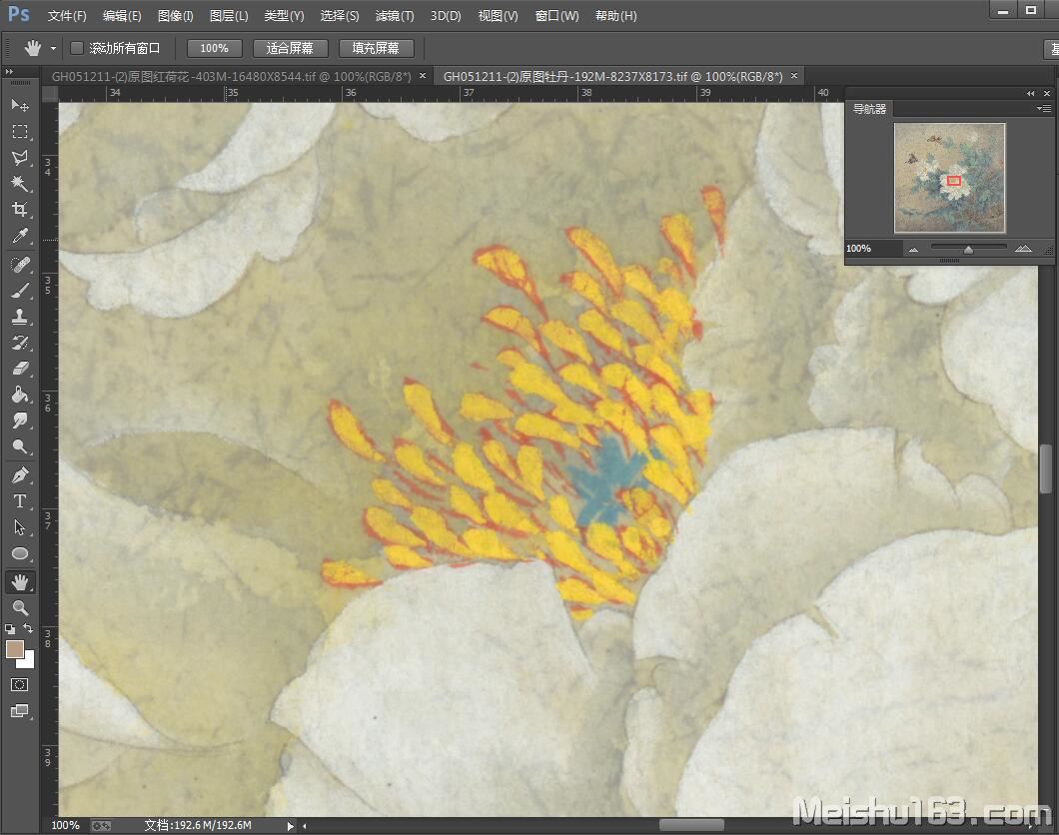Image resolution: width=1059 pixels, height=835 pixels.
Task: Reset default foreground and background colors
Action: pos(9,628)
